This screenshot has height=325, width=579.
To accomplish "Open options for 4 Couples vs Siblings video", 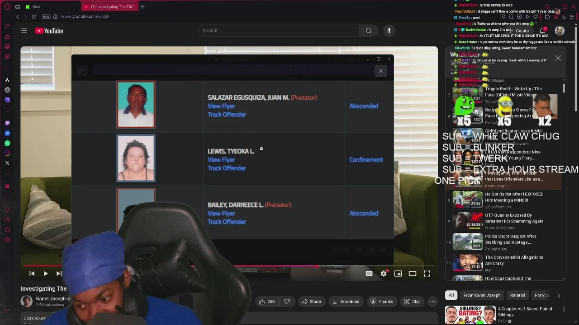I will pos(564,309).
